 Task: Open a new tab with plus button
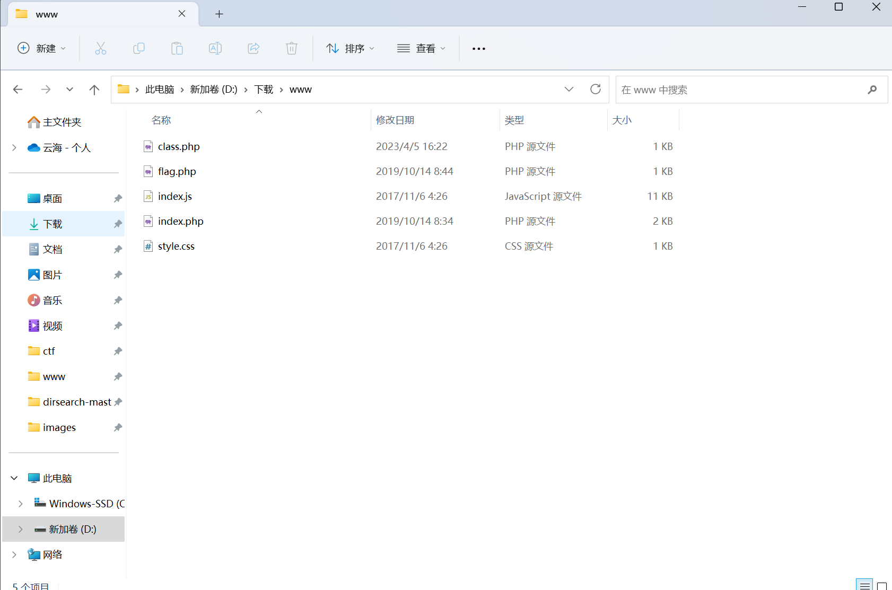point(219,14)
